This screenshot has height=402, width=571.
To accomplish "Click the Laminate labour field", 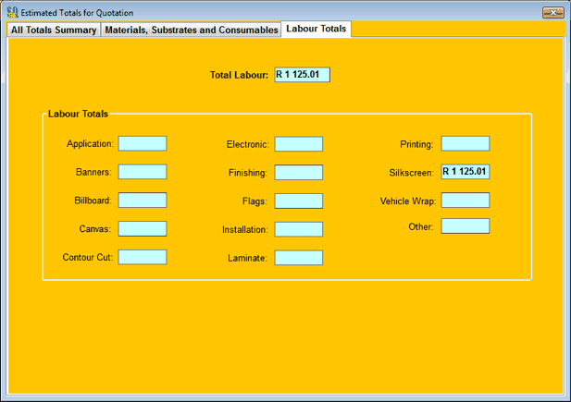I will (299, 258).
